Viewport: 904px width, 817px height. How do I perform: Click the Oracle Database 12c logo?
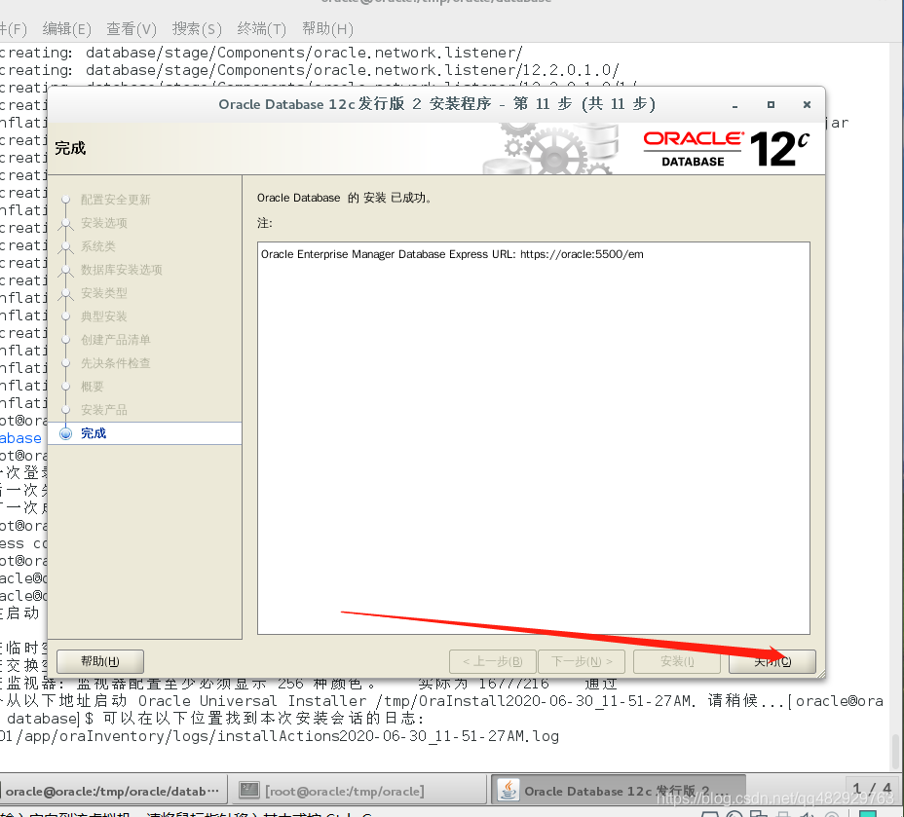(726, 144)
